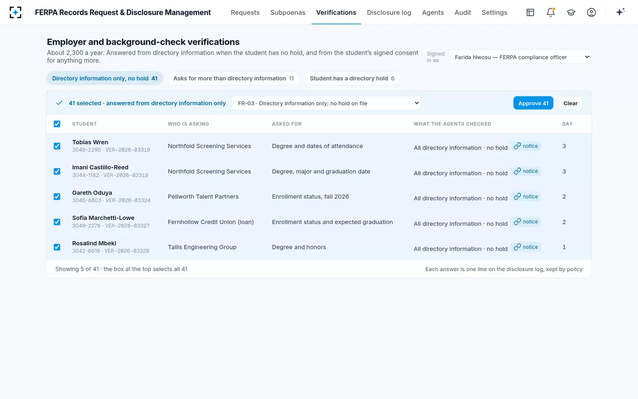Go to the Subpoenas tab

[288, 12]
